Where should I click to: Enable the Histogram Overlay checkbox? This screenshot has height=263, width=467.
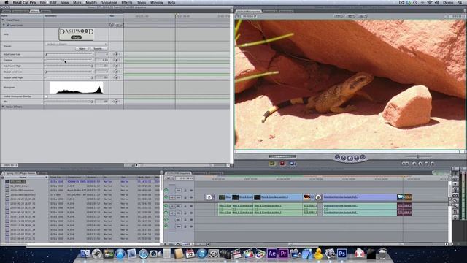46,96
